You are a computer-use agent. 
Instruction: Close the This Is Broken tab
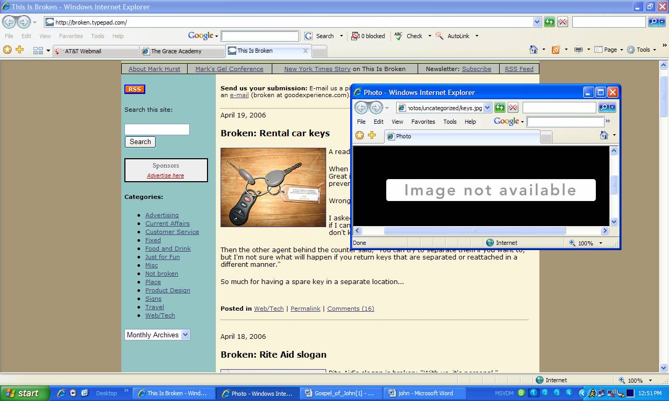point(305,51)
